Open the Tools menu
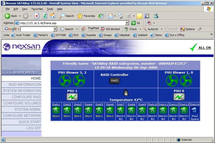Screen dimensions: 215x143 click(50, 9)
